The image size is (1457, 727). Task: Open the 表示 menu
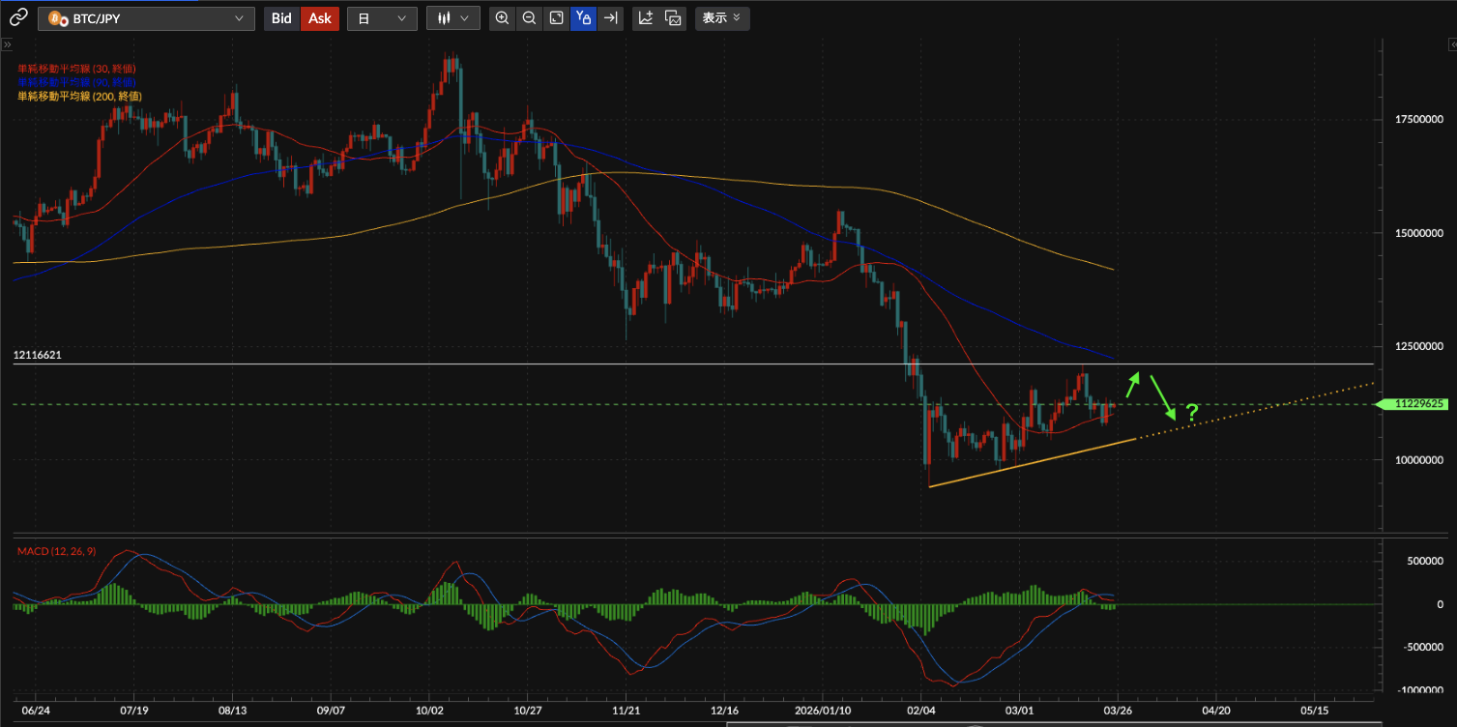click(721, 18)
